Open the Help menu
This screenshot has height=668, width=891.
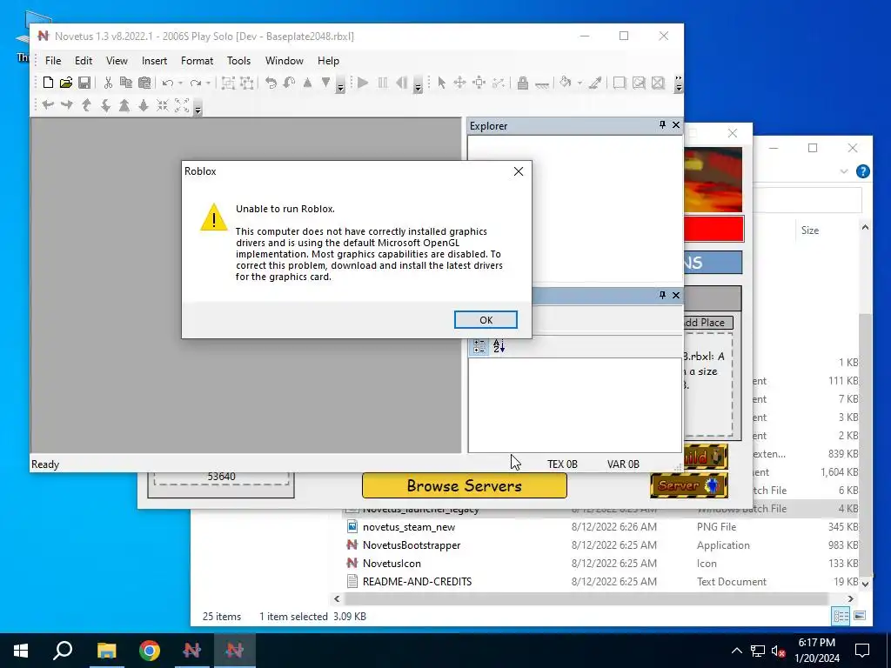click(x=328, y=61)
